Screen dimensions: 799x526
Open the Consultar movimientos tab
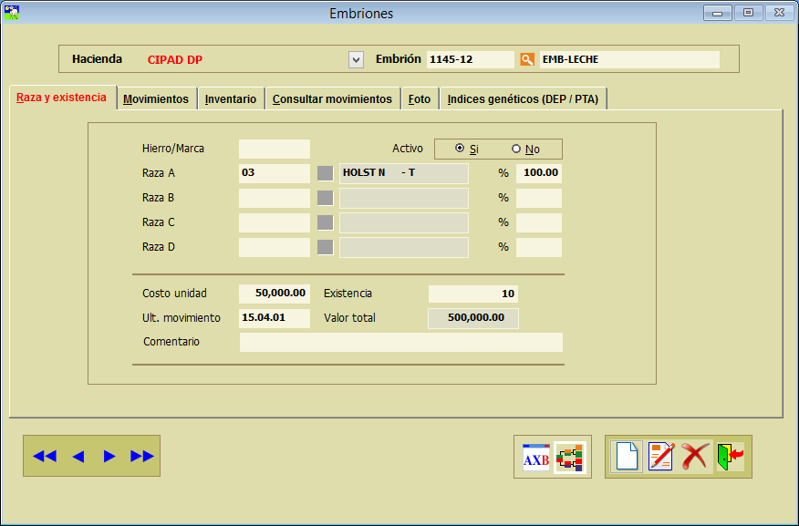tap(332, 99)
